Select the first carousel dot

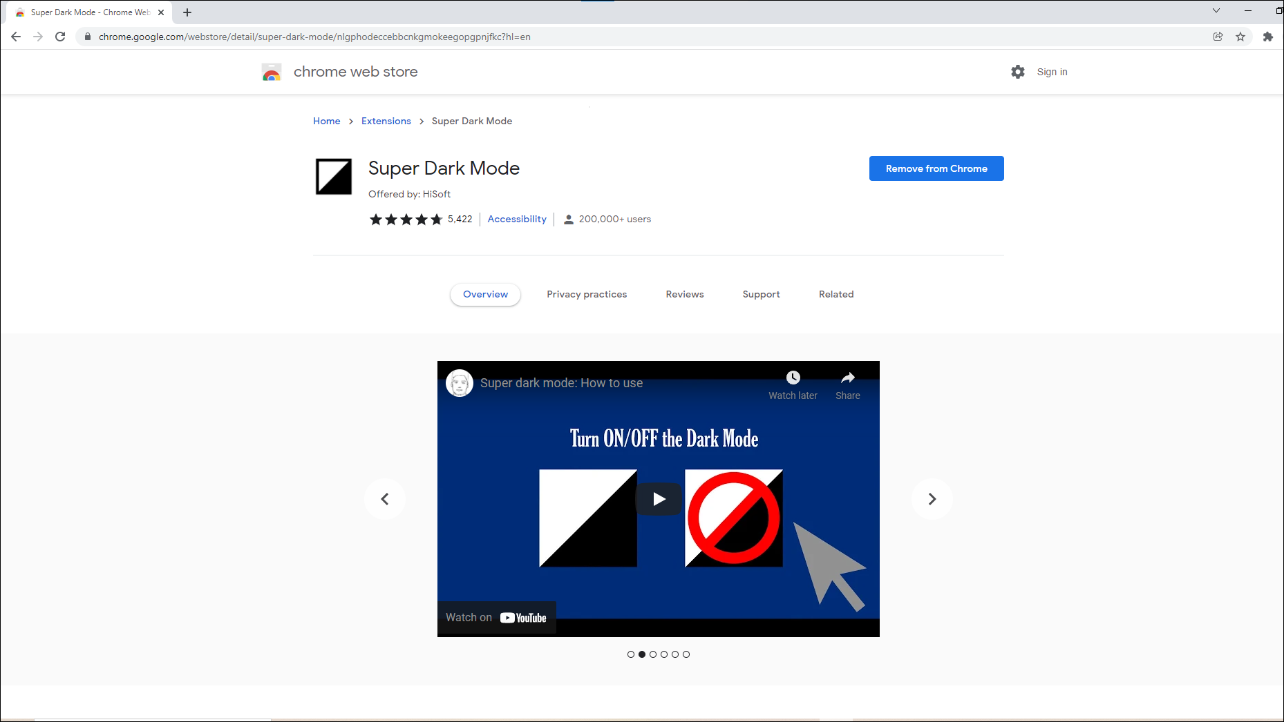pos(631,654)
